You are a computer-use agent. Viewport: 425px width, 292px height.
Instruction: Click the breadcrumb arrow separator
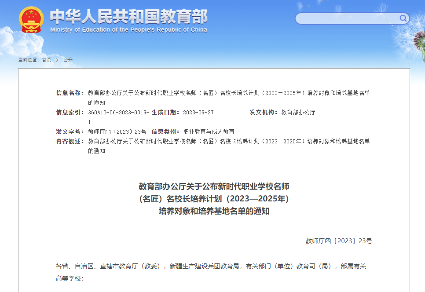57,60
